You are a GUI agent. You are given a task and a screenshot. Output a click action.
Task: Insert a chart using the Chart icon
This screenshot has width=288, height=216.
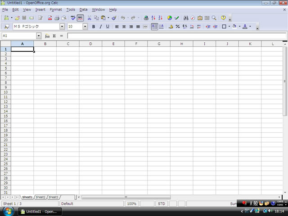[x=170, y=18]
